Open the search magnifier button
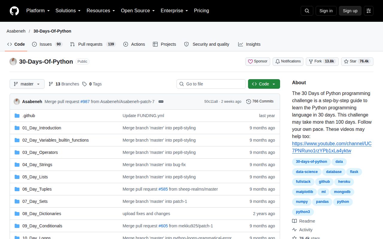Viewport: 383px width, 239px height. (307, 11)
